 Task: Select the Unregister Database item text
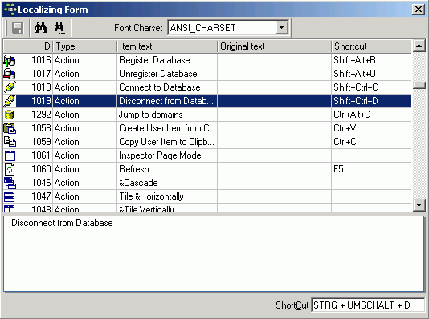tap(158, 74)
